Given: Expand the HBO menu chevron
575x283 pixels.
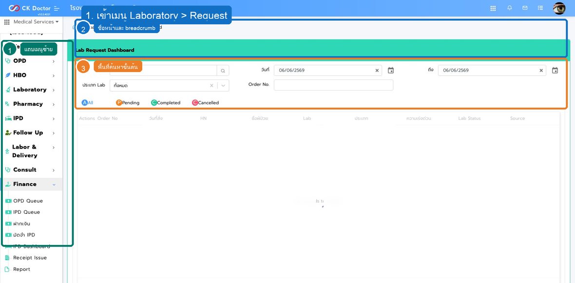Looking at the screenshot, I should tap(54, 75).
